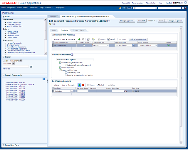The image size is (188, 150).
Task: Run the Tasks pane search arrow
Action: point(31,67)
